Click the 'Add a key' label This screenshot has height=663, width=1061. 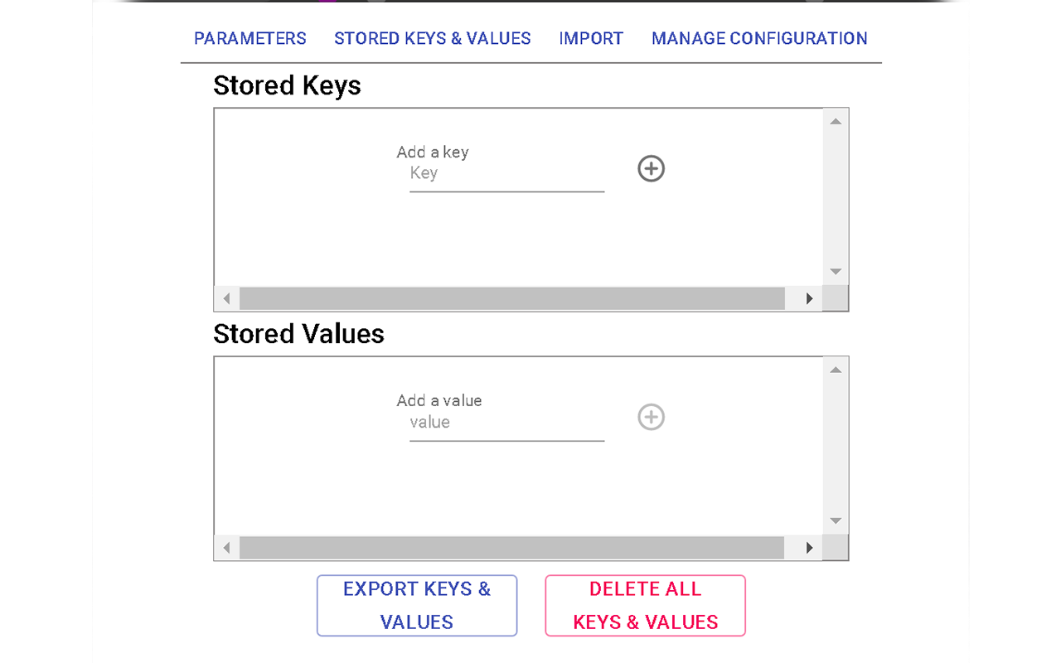[433, 152]
